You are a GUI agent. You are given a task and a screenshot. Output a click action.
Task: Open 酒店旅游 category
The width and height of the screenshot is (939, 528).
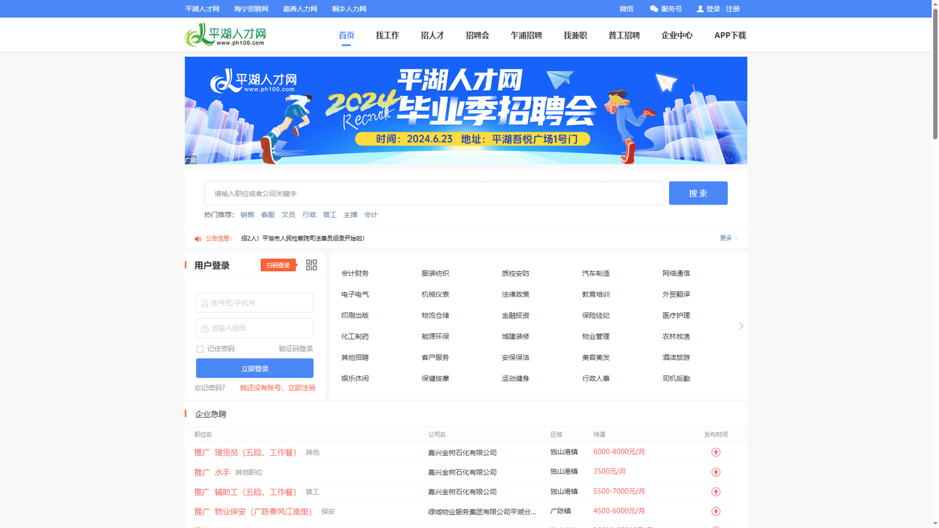click(x=676, y=357)
